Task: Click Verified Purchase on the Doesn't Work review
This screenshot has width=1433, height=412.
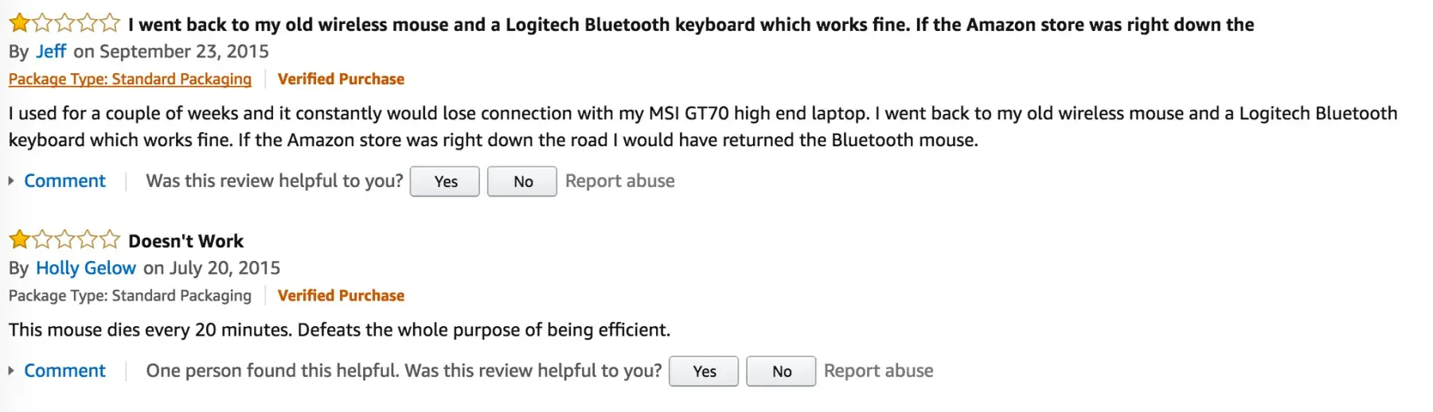Action: pos(341,296)
